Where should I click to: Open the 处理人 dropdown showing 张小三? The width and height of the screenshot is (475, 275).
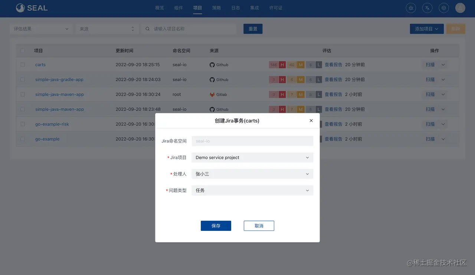[x=252, y=174]
